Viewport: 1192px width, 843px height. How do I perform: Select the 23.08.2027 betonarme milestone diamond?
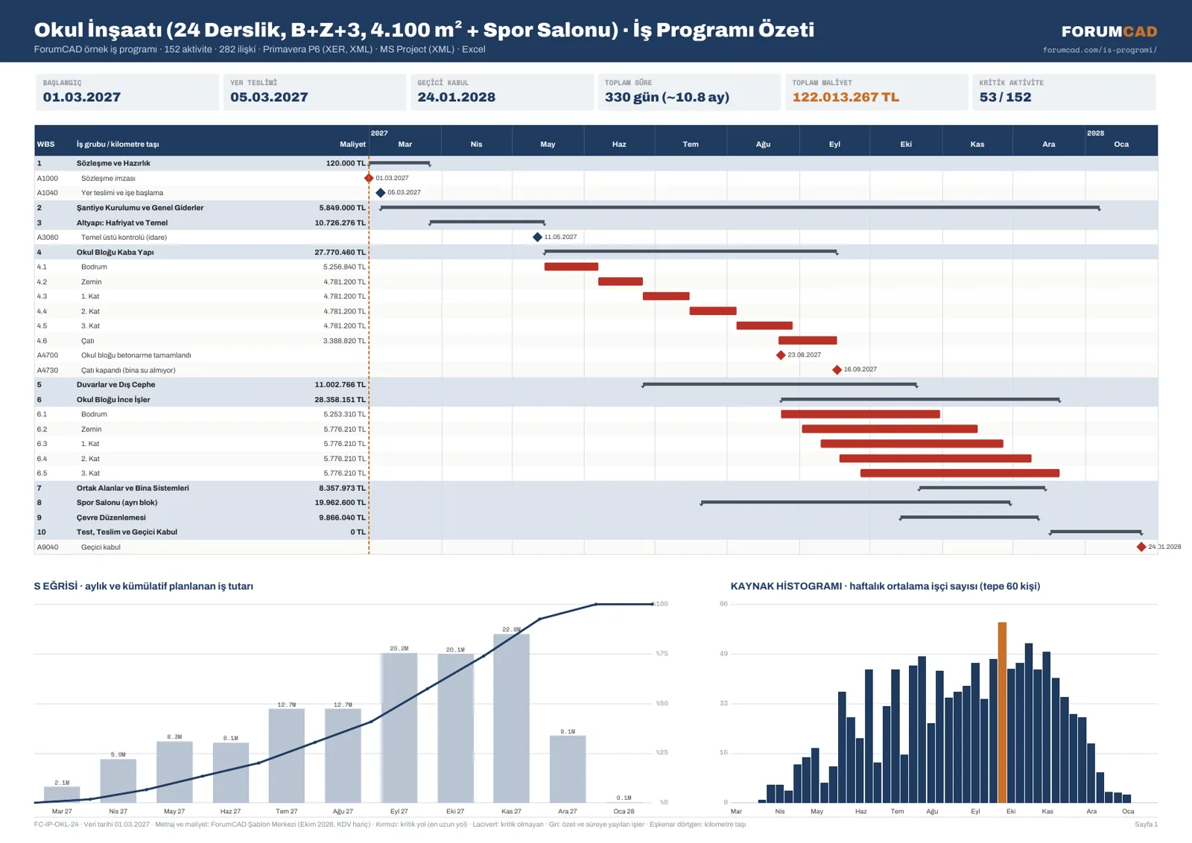(781, 355)
